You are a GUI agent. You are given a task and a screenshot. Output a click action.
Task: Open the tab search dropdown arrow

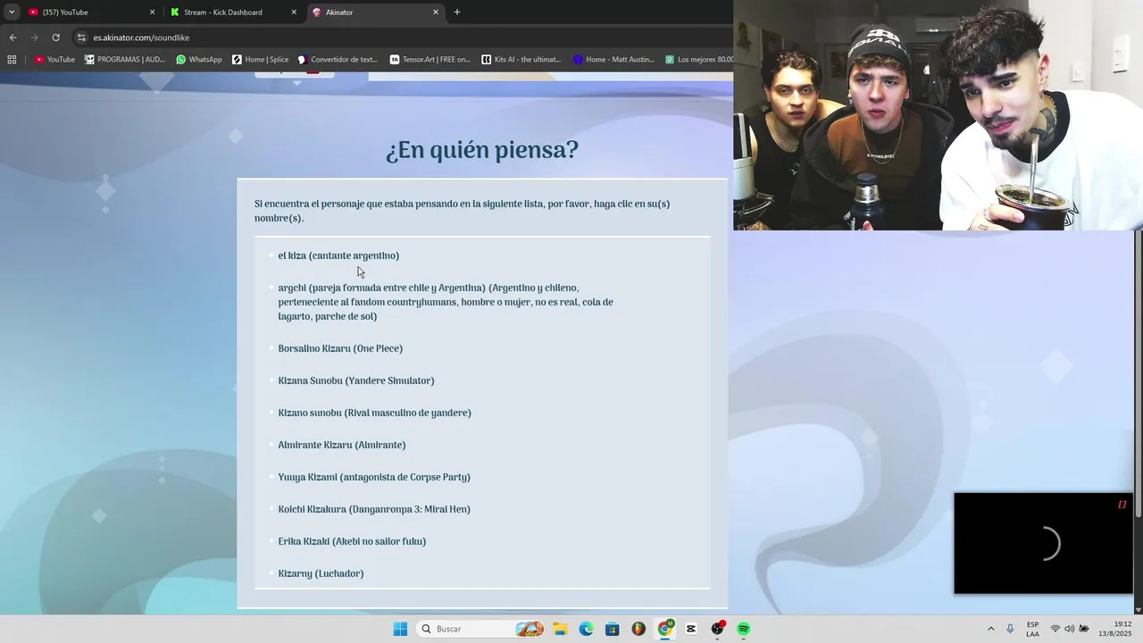pyautogui.click(x=12, y=13)
